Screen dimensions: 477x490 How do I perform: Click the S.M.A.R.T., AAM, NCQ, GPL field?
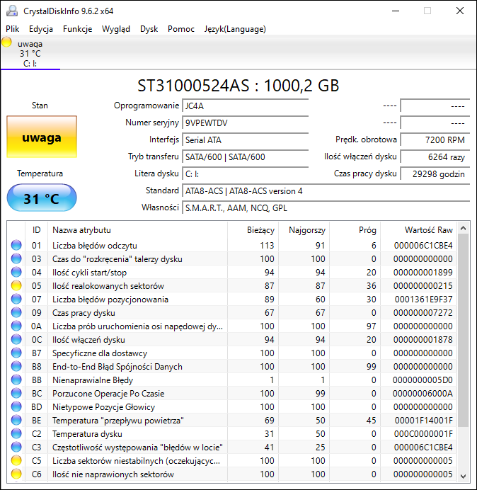click(x=326, y=207)
